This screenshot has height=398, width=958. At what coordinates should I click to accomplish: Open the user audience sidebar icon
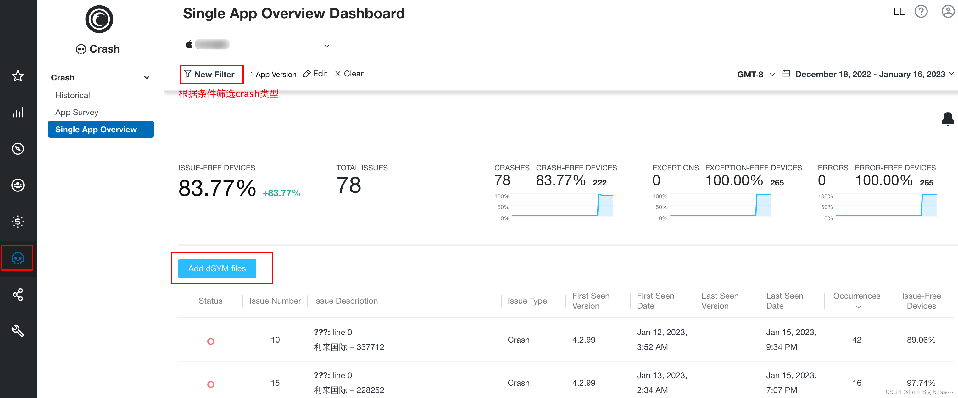point(18,185)
